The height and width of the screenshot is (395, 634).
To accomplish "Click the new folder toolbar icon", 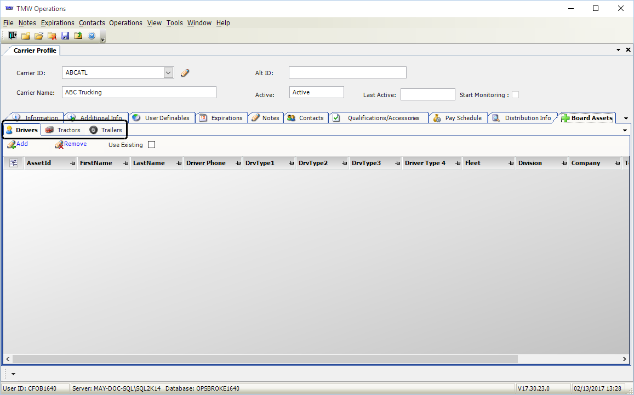I will (25, 36).
